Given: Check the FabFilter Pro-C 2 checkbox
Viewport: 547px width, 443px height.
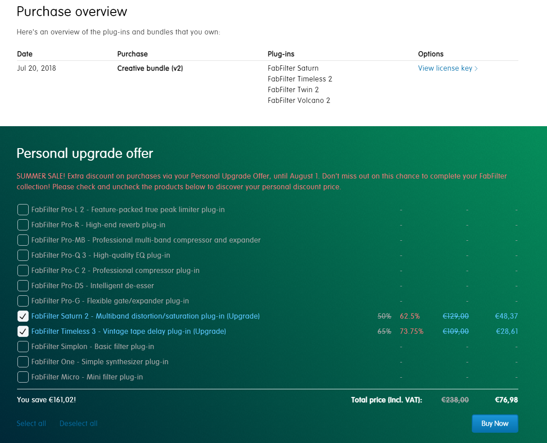Looking at the screenshot, I should click(x=23, y=270).
